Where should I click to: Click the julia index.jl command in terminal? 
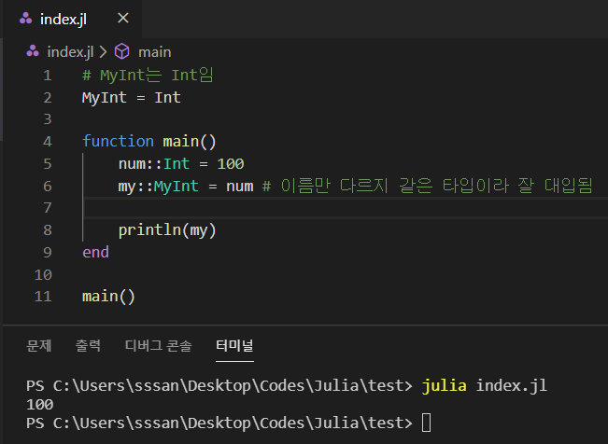(x=483, y=385)
